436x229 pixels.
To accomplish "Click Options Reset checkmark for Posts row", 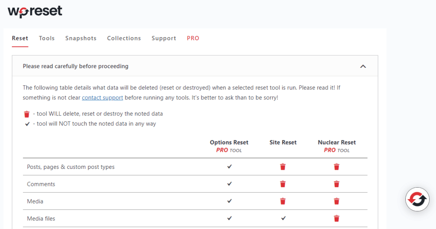I will coord(229,167).
